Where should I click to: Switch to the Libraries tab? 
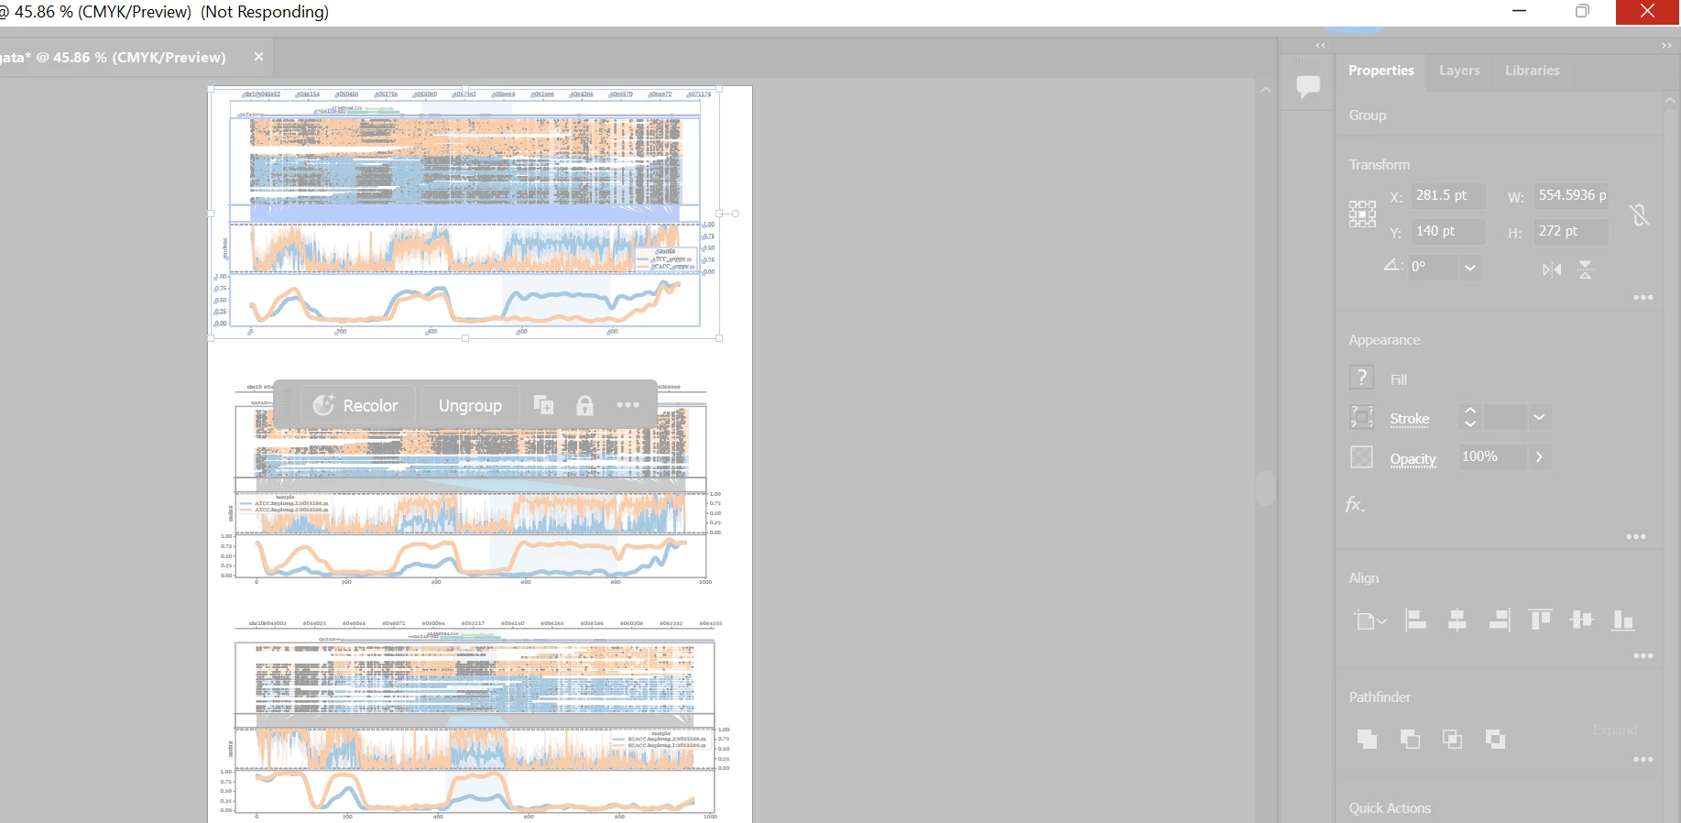point(1532,71)
